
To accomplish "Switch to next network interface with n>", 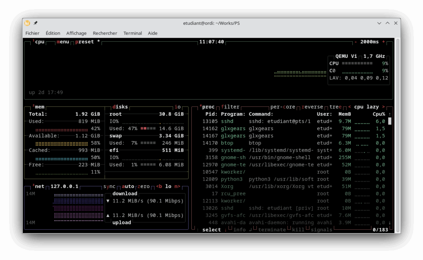I will 177,186.
